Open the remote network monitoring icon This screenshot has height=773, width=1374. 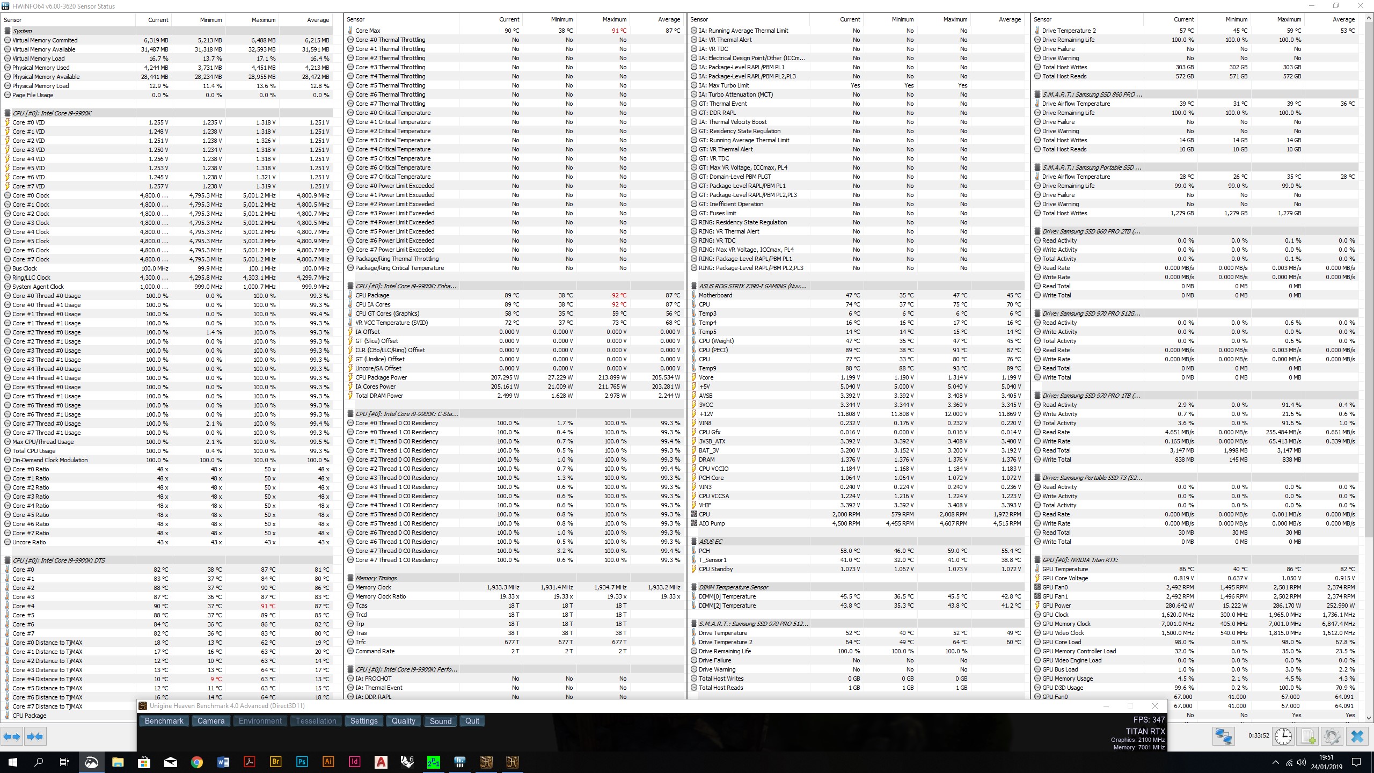tap(1223, 736)
